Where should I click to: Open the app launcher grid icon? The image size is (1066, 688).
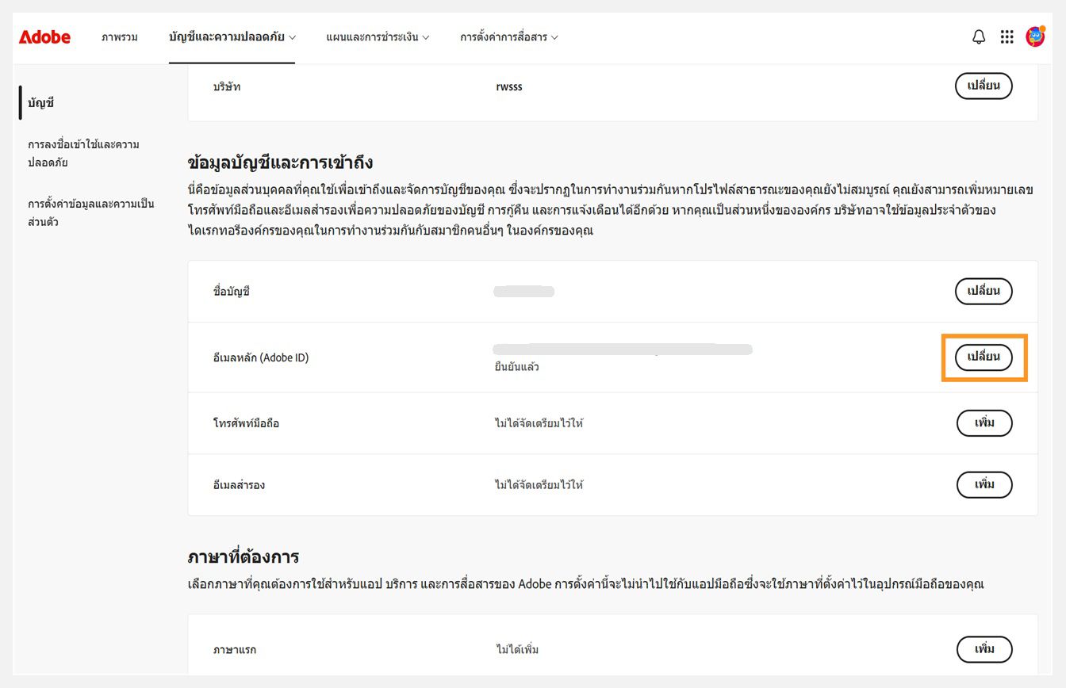[x=1007, y=36]
